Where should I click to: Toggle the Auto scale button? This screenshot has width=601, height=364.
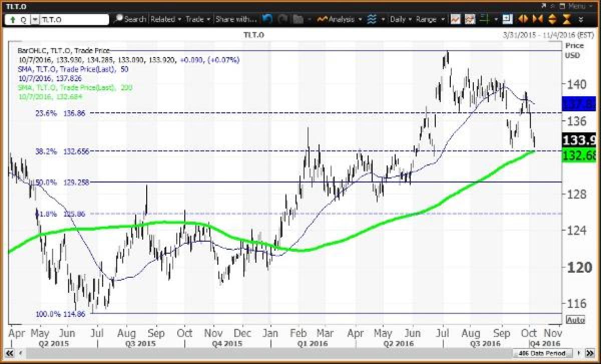coord(575,319)
